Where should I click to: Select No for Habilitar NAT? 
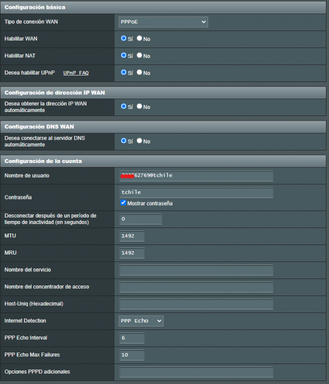(139, 55)
